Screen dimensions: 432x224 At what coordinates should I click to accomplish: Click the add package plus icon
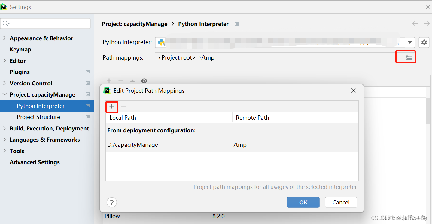click(109, 81)
